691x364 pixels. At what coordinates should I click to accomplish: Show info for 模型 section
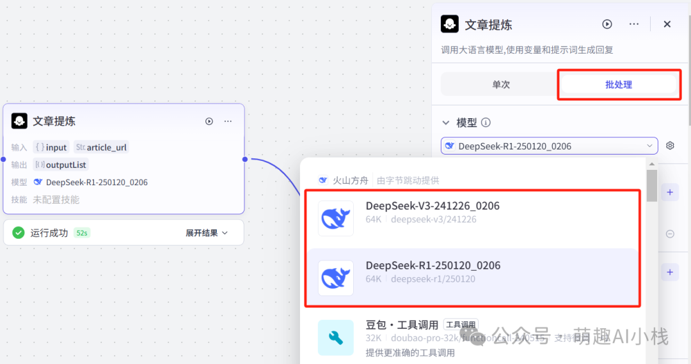pos(486,123)
